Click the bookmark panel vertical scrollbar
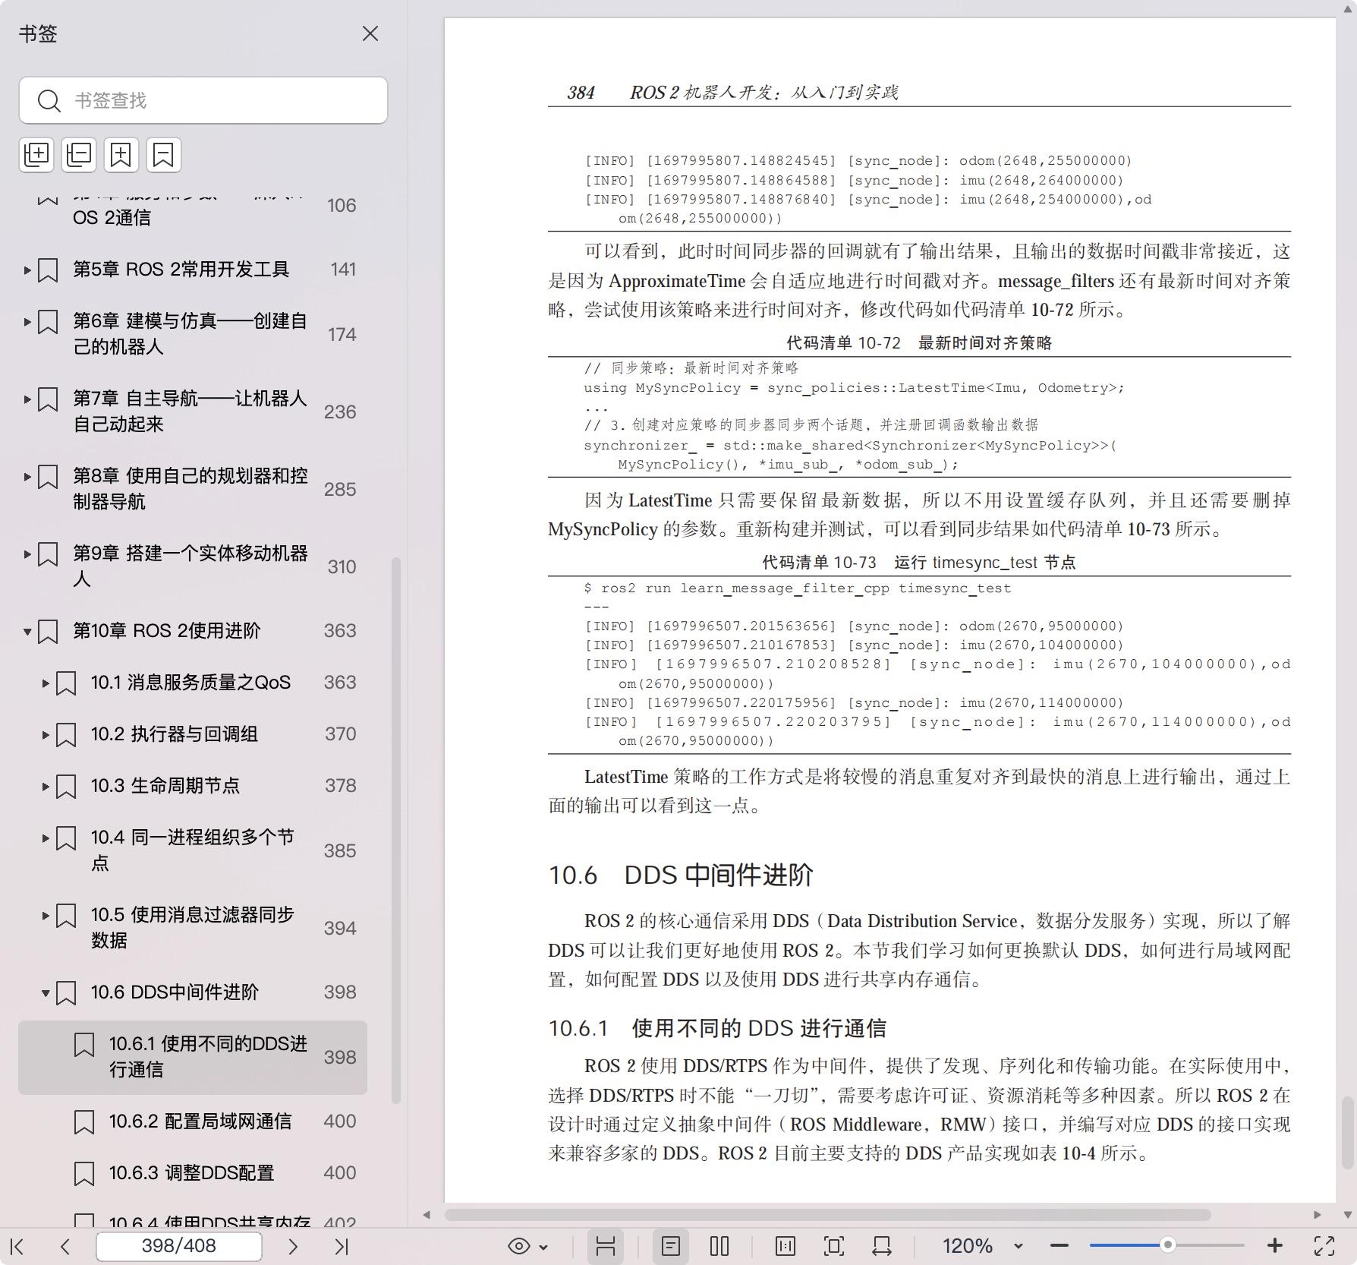Viewport: 1357px width, 1265px height. 395,830
